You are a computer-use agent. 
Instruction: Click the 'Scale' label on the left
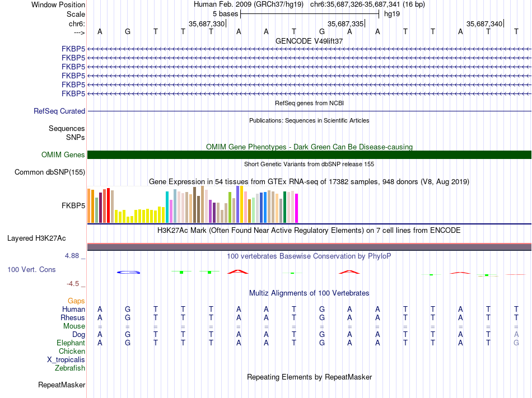tap(76, 14)
